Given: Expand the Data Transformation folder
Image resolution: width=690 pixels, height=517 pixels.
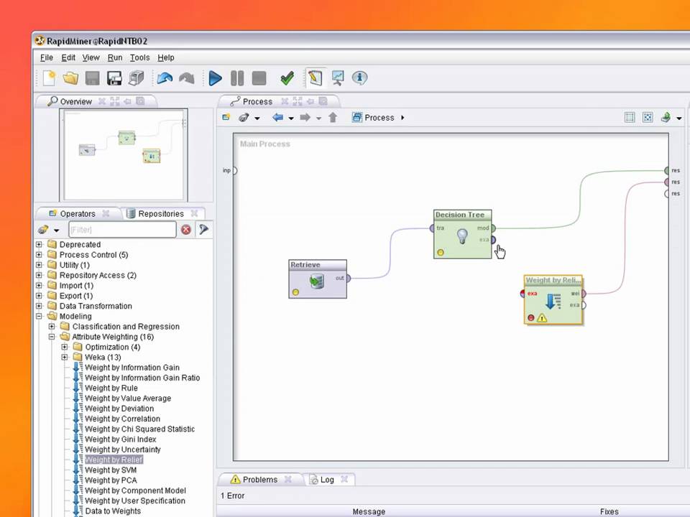Looking at the screenshot, I should click(x=39, y=306).
